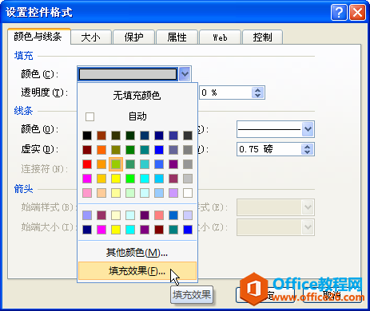Choose the dark red swatch in second row
The image size is (370, 311).
tap(87, 150)
